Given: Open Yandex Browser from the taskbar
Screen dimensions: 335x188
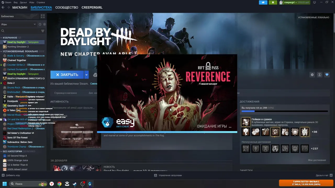Looking at the screenshot, I should [x=52, y=184].
